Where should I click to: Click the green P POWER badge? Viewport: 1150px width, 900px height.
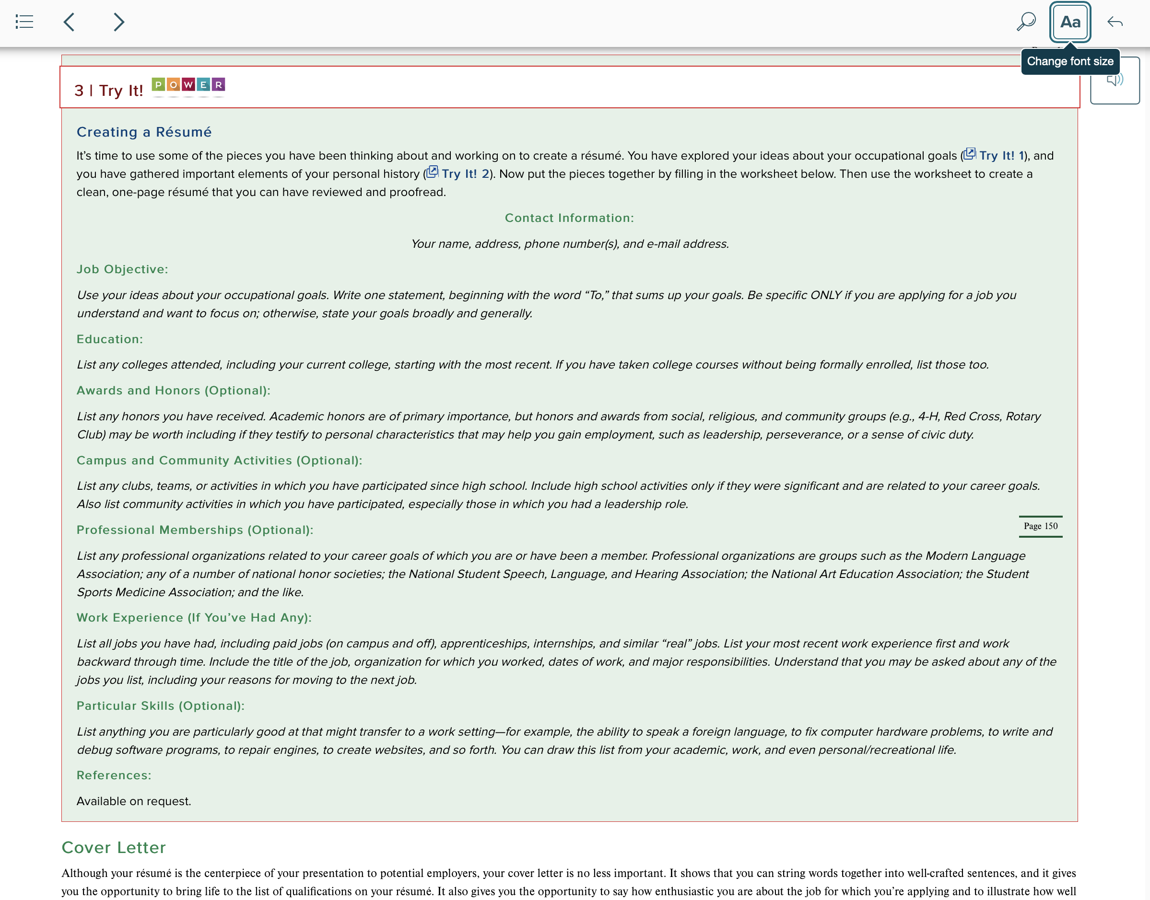point(158,84)
